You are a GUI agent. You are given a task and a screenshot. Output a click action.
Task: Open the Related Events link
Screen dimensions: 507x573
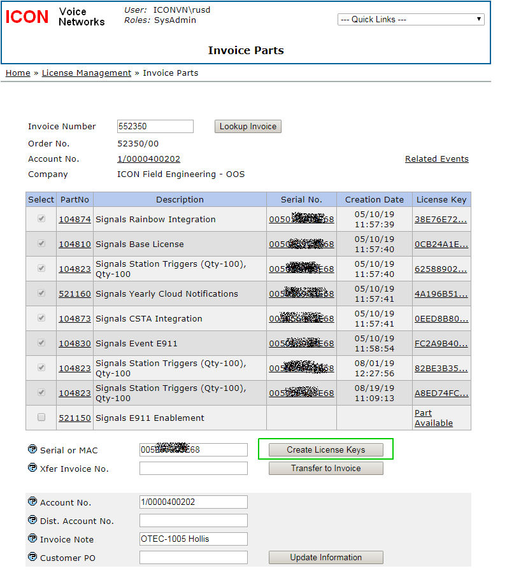tap(437, 159)
